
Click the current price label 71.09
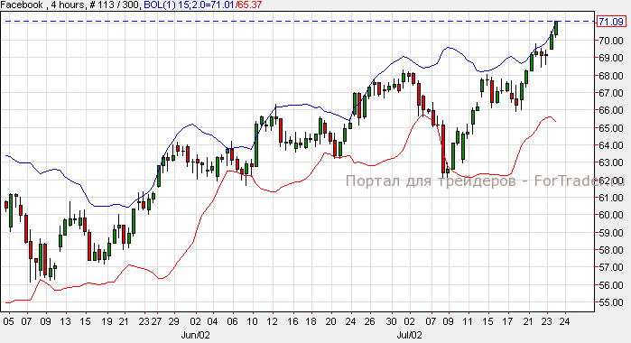[611, 22]
